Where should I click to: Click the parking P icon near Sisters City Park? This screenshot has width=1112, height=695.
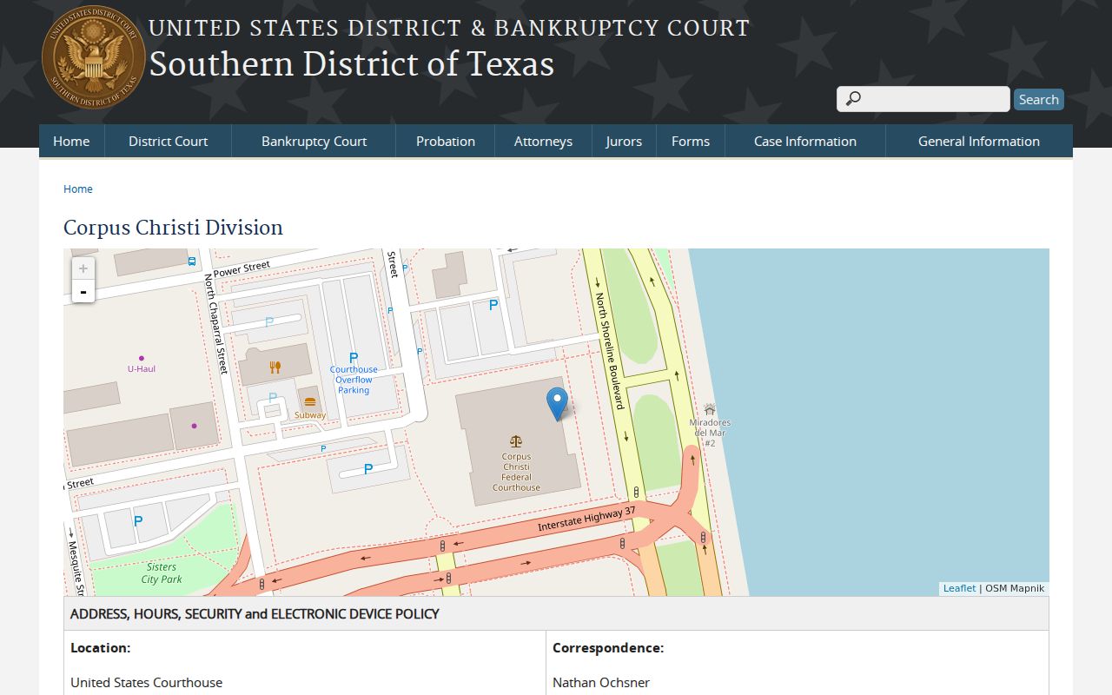137,521
